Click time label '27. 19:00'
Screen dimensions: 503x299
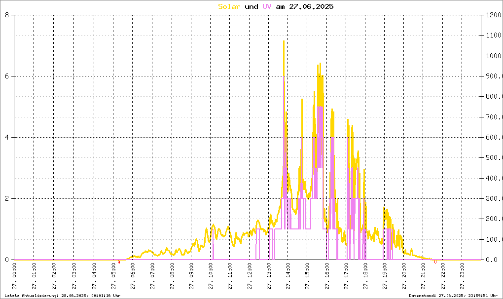point(385,276)
